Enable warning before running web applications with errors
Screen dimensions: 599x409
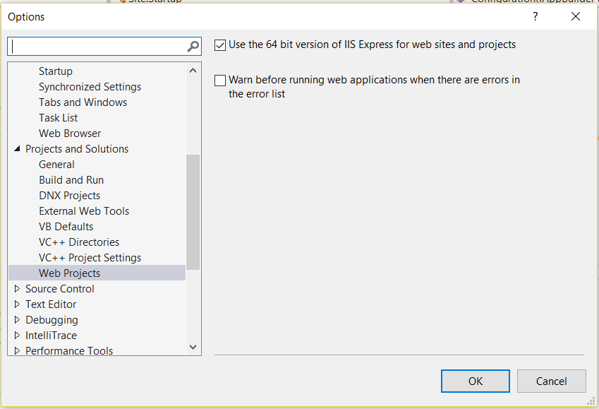click(220, 81)
